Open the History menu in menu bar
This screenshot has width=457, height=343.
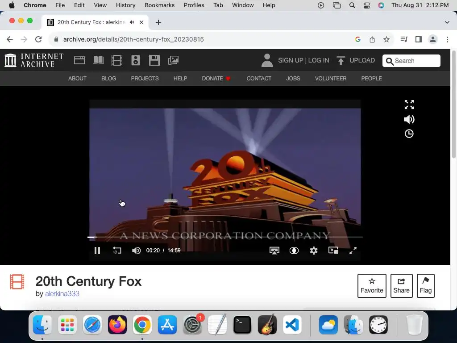point(125,5)
